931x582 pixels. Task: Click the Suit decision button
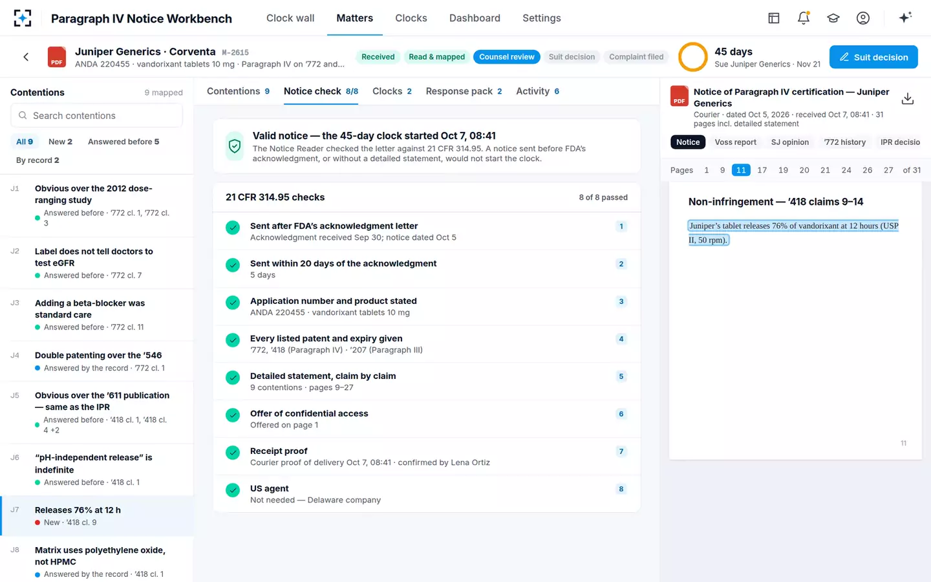pos(873,57)
